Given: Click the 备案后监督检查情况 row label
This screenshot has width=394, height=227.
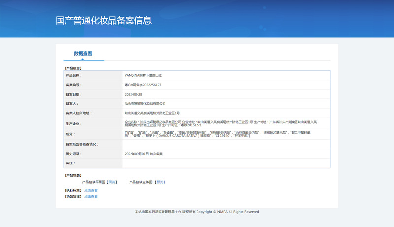Looking at the screenshot, I should [x=82, y=144].
